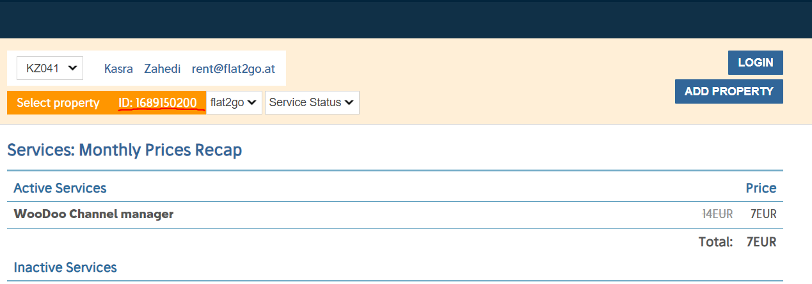Click the Price column header
The image size is (812, 284).
(761, 188)
